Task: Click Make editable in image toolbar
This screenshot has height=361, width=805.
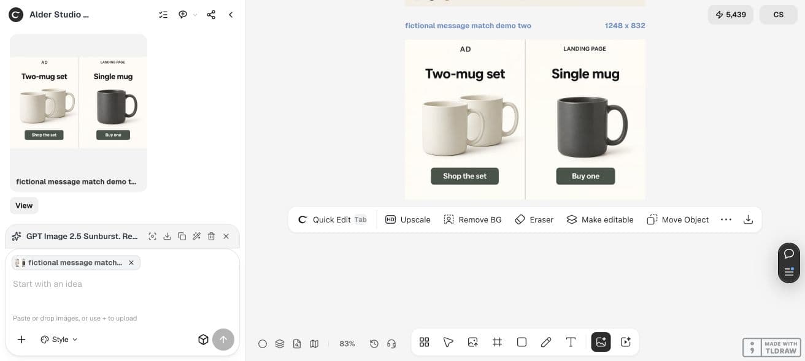Action: point(600,219)
